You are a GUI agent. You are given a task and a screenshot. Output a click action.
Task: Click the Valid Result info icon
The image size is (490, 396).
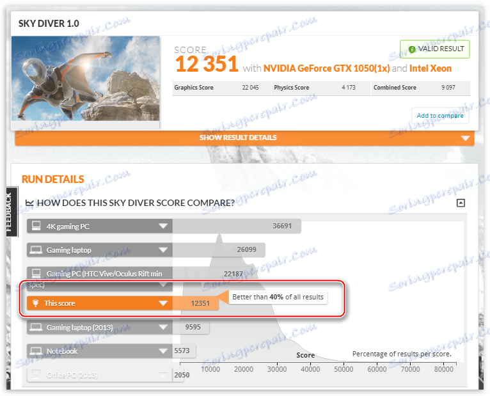pyautogui.click(x=412, y=49)
